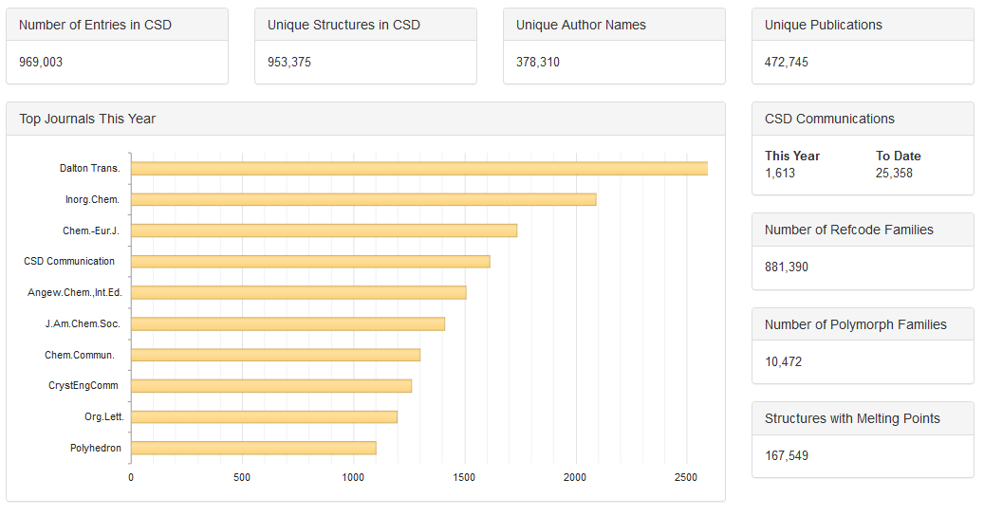Click the To Date value 25,358
984x516 pixels.
click(894, 174)
